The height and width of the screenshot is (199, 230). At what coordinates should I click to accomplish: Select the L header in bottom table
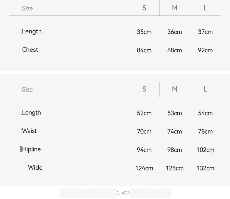click(205, 89)
